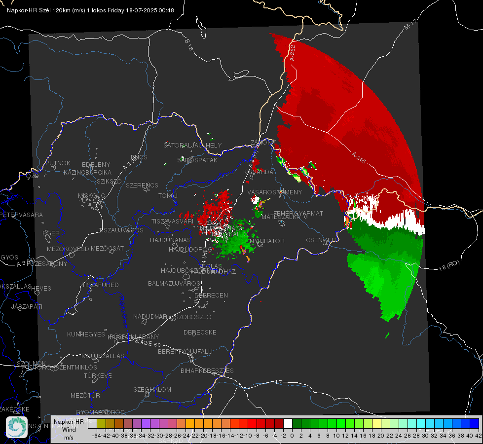
Task: Click the blue Hajdú-Bihar county label
Action: (x=123, y=311)
